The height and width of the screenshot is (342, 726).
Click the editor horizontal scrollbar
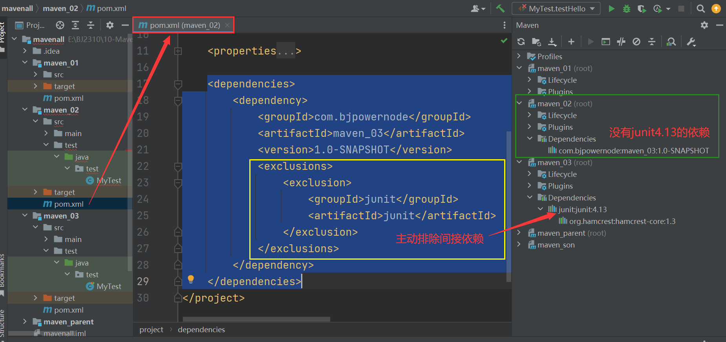coord(256,319)
